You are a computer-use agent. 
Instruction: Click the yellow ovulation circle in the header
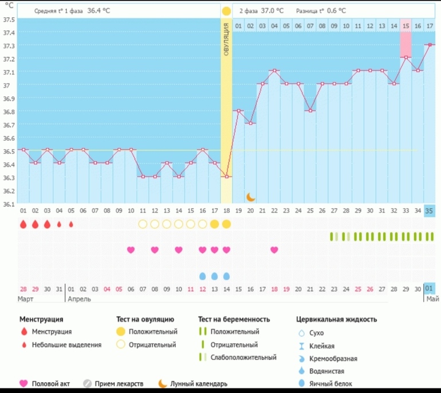pos(226,11)
